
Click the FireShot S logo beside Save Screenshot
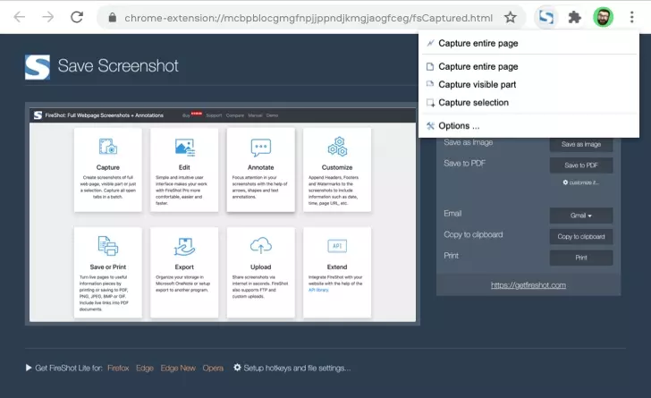coord(38,67)
